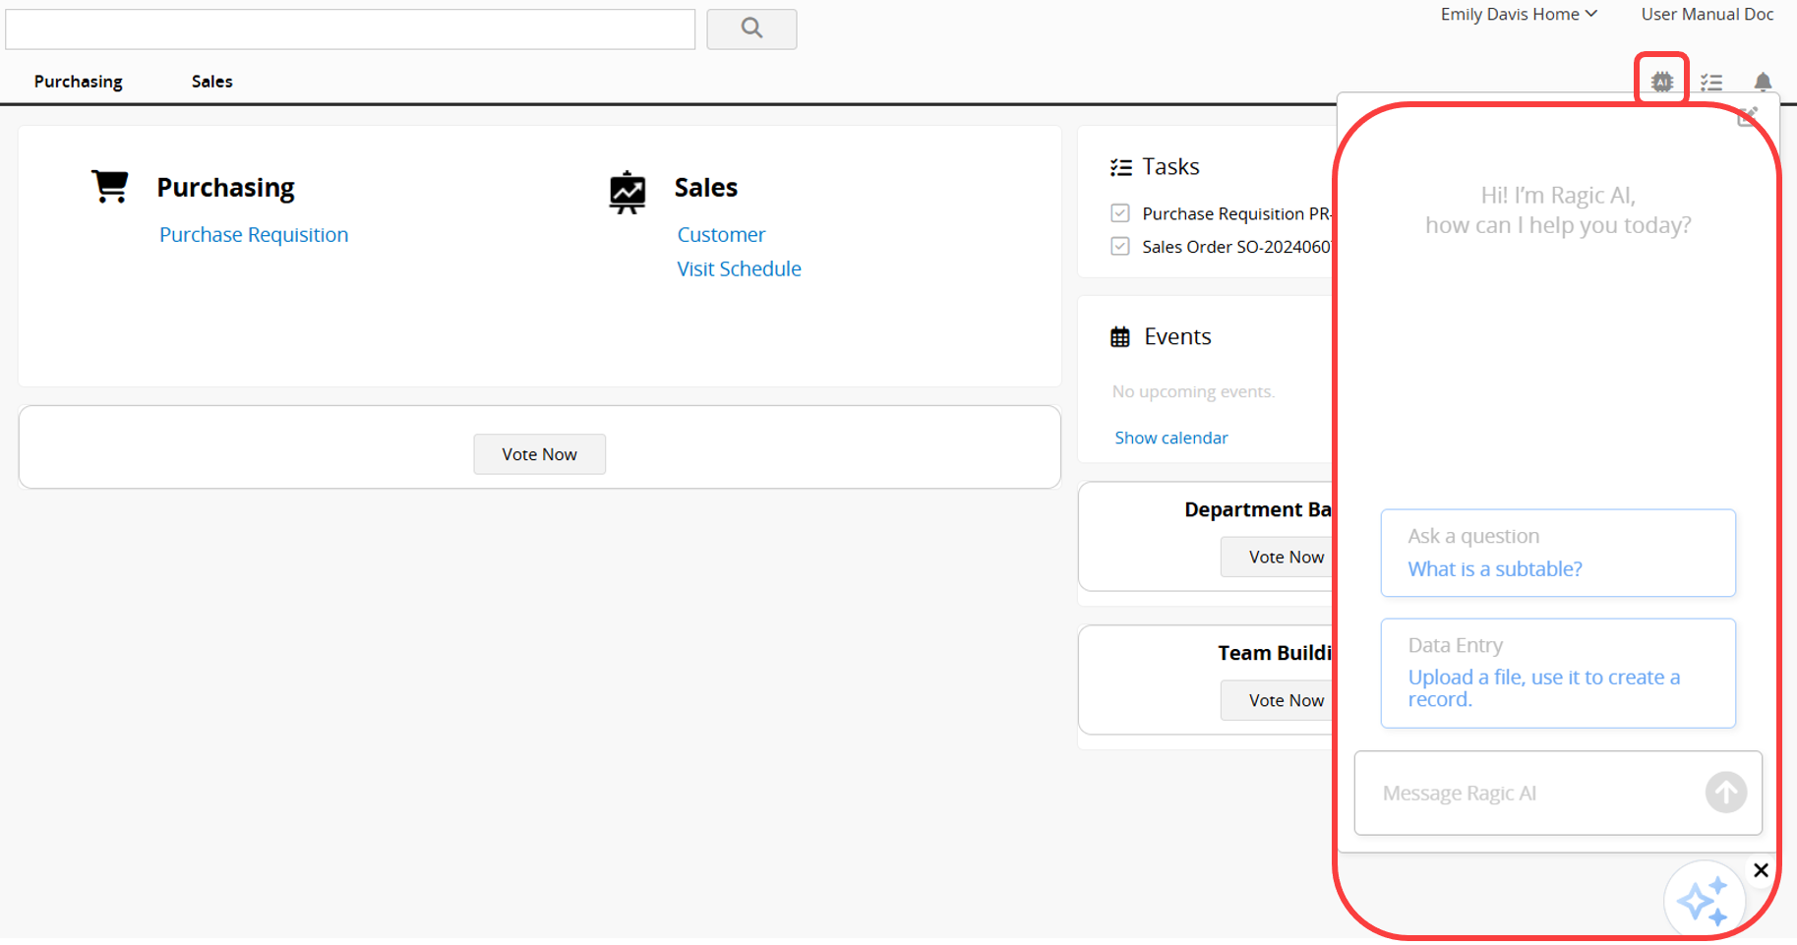
Task: Expand the Emily Davis Home dropdown
Action: [1519, 14]
